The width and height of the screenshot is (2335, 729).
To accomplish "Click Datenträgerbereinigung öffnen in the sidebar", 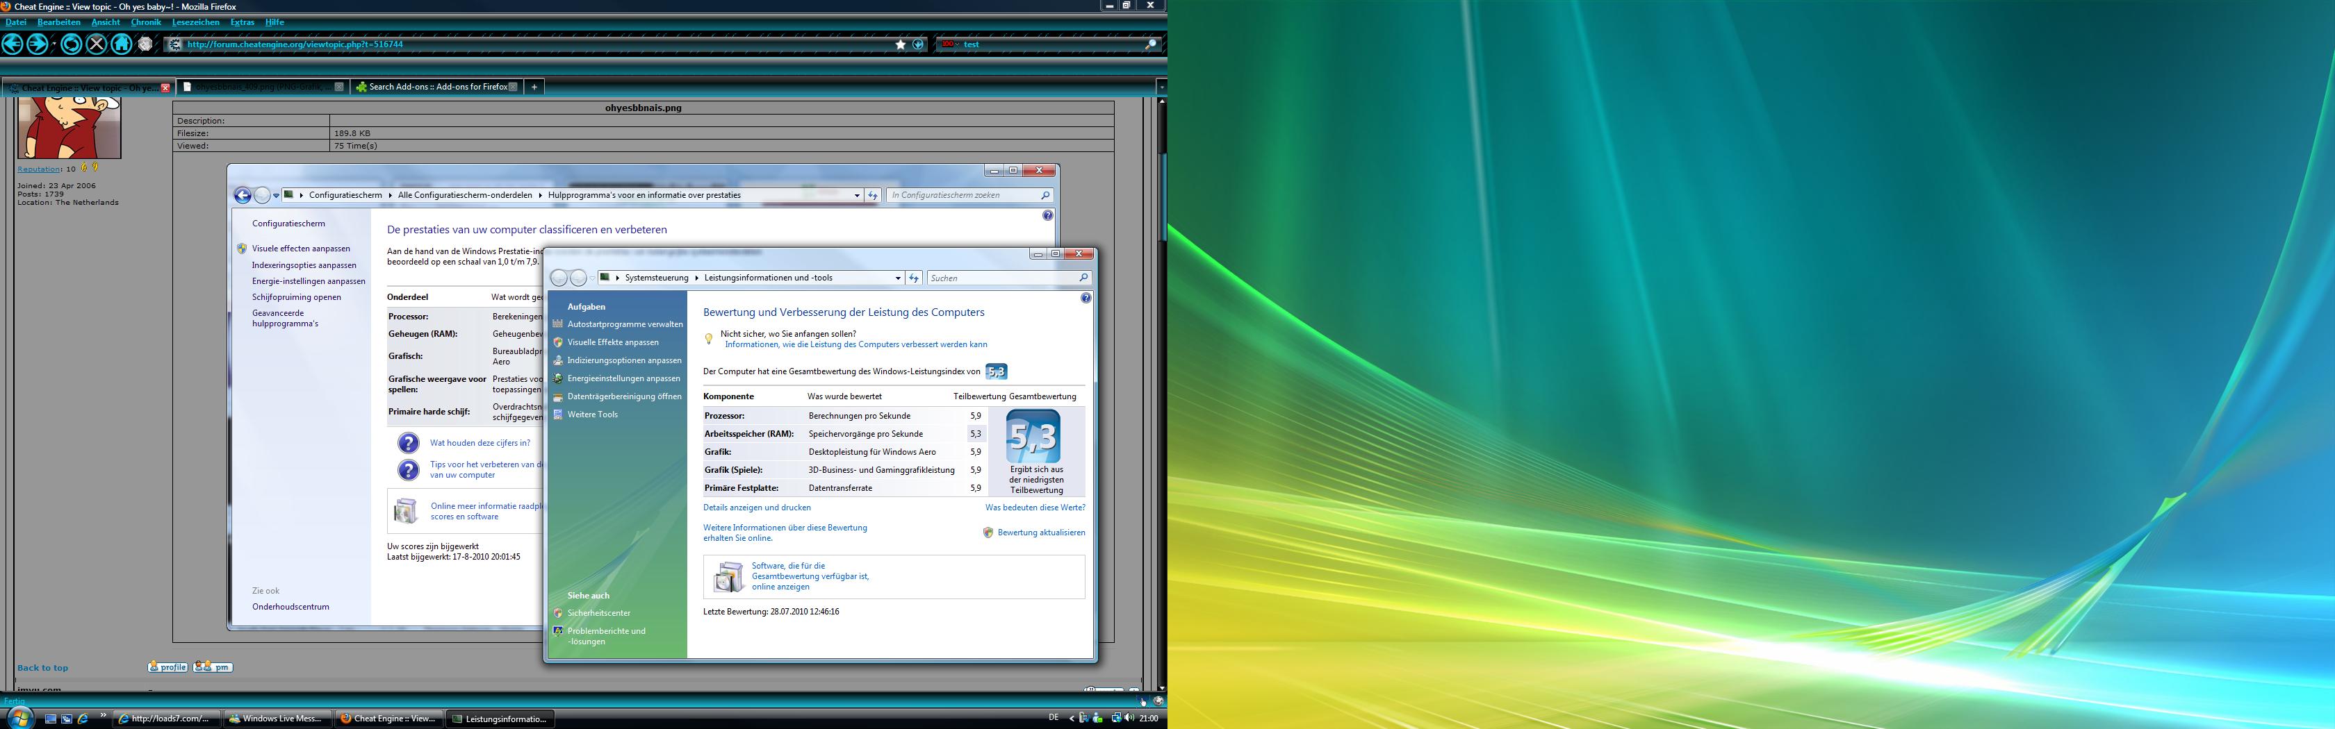I will point(623,396).
